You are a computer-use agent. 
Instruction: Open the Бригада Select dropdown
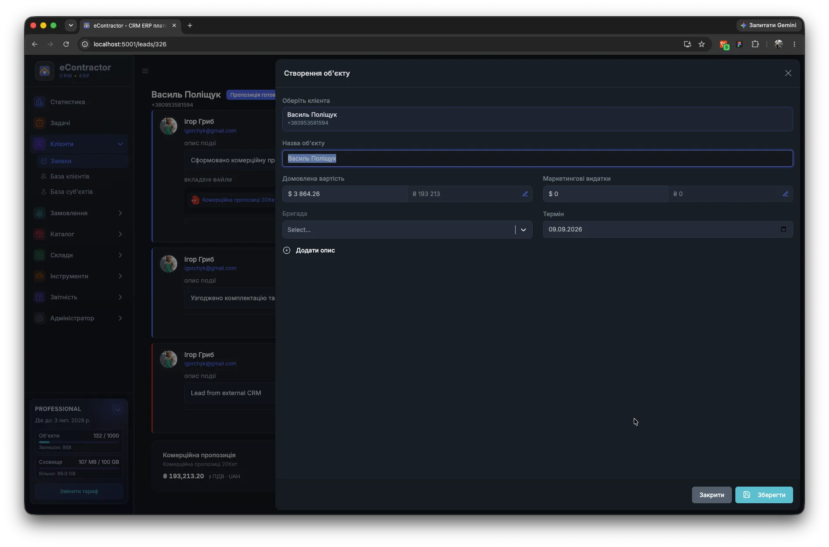coord(407,230)
